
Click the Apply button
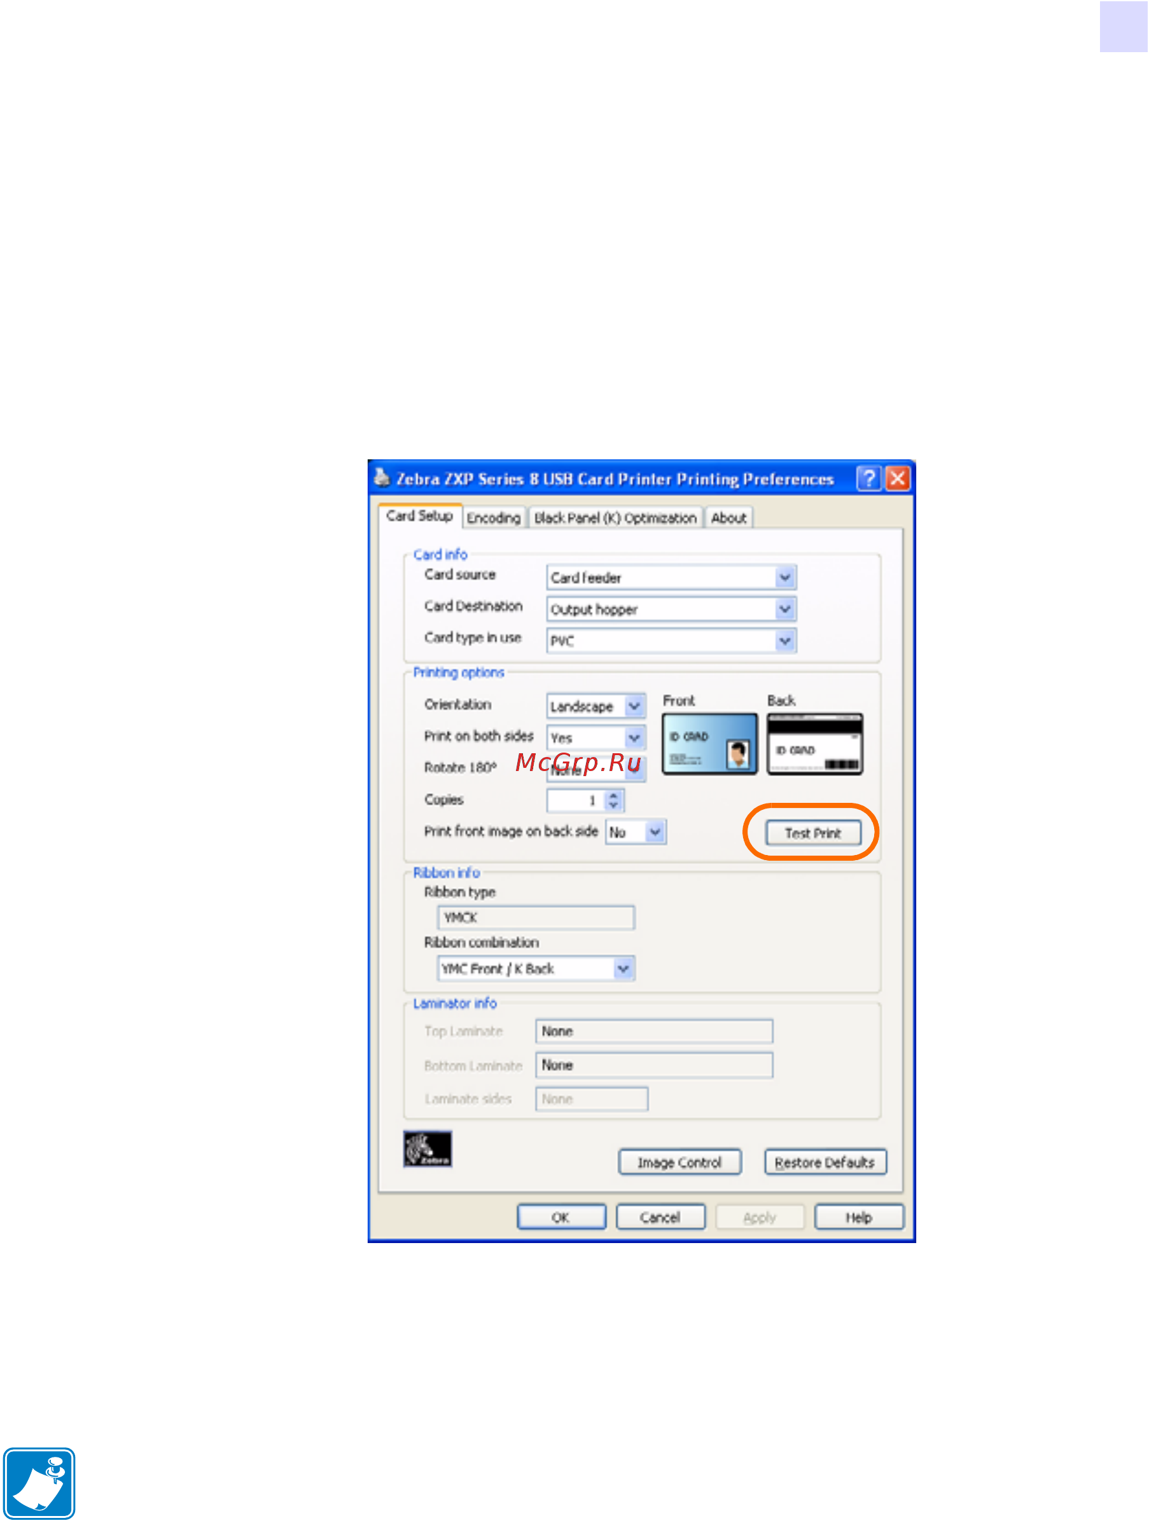tap(760, 1217)
